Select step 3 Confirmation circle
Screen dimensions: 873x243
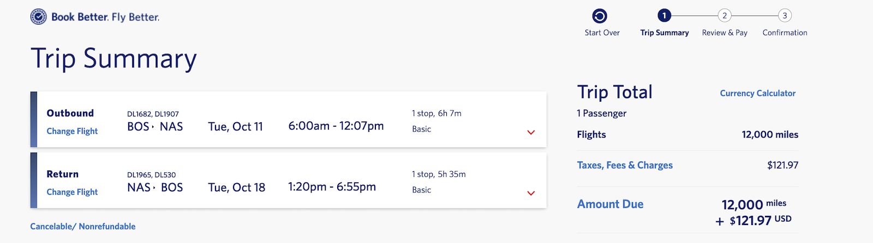click(785, 16)
